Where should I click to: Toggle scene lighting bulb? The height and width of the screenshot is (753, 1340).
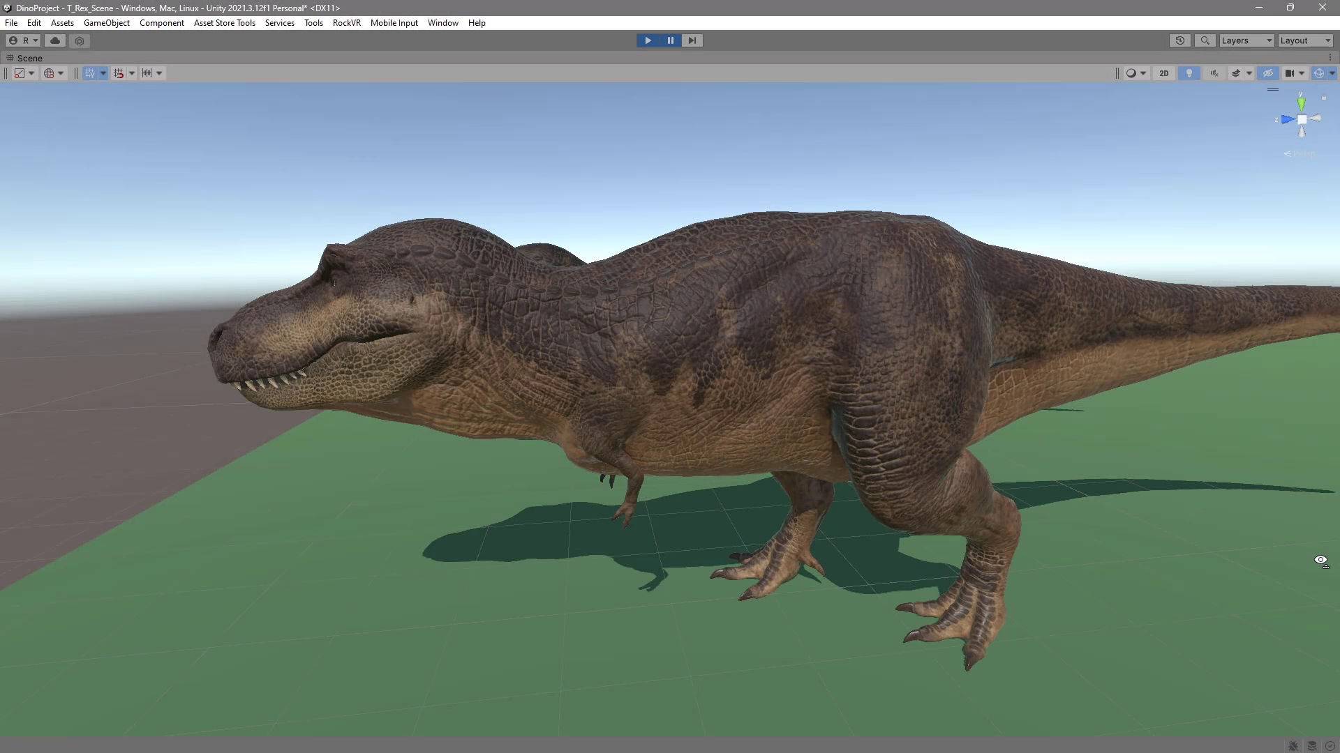coord(1189,73)
